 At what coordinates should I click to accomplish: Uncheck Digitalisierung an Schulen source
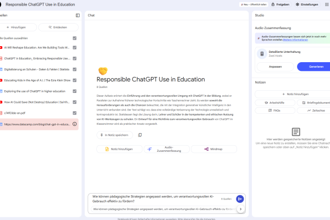pyautogui.click(x=74, y=69)
